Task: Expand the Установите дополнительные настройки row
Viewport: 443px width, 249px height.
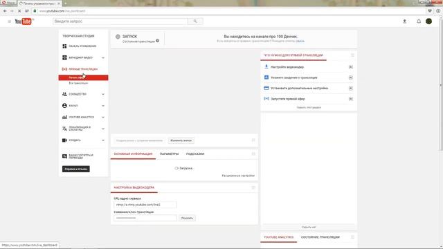Action: (350, 88)
